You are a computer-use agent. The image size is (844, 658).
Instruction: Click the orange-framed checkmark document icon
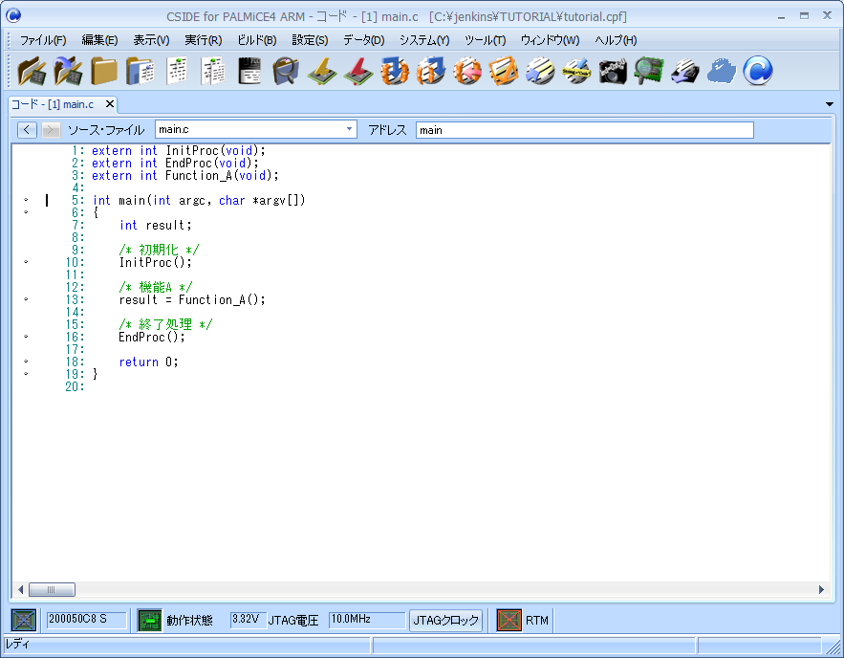pos(504,71)
